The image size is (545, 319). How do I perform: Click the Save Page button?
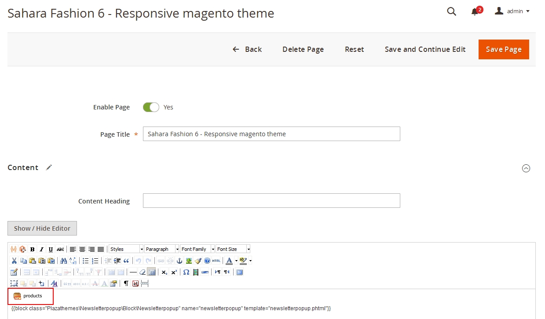tap(504, 49)
